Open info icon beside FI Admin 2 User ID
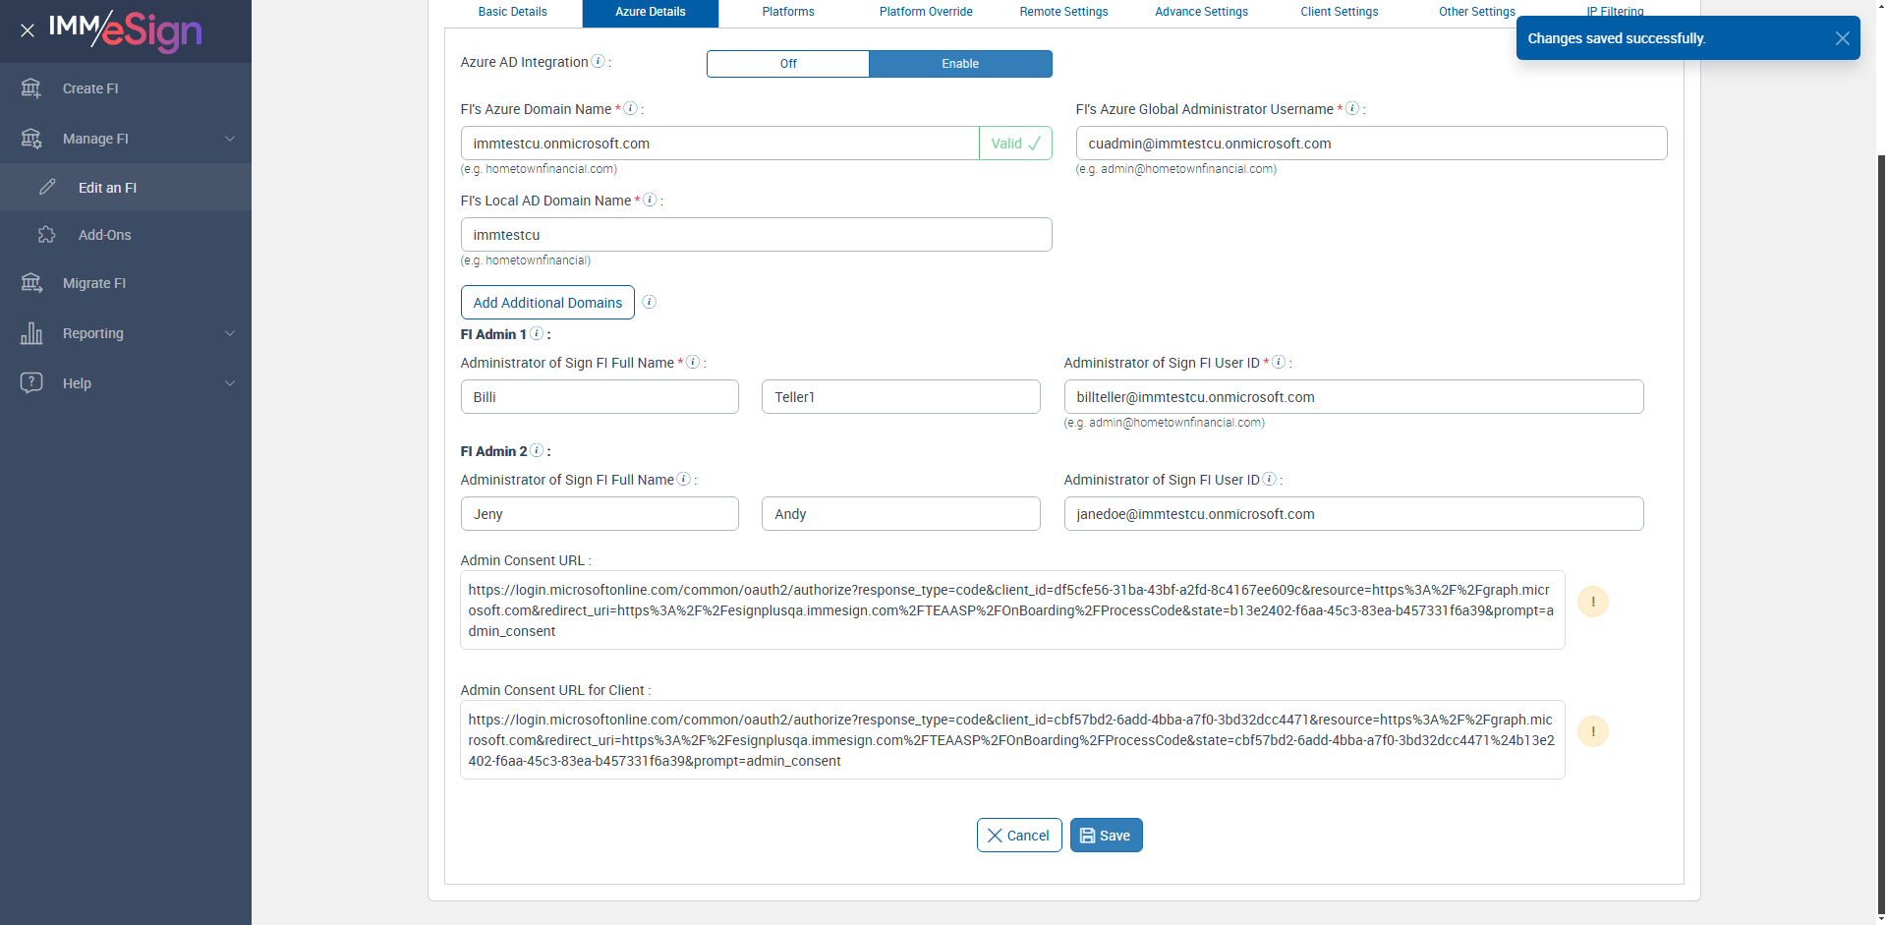Viewport: 1887px width, 925px height. (x=1270, y=479)
